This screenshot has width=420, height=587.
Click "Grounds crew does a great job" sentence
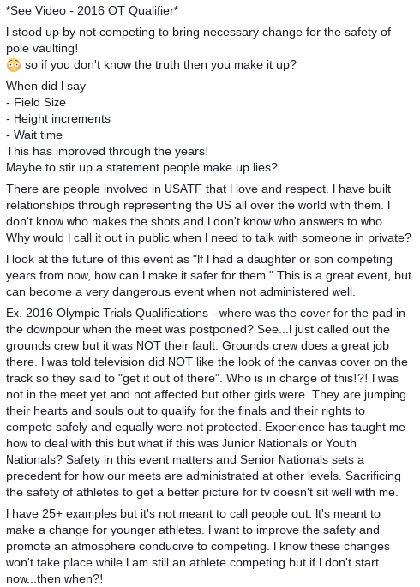[305, 346]
